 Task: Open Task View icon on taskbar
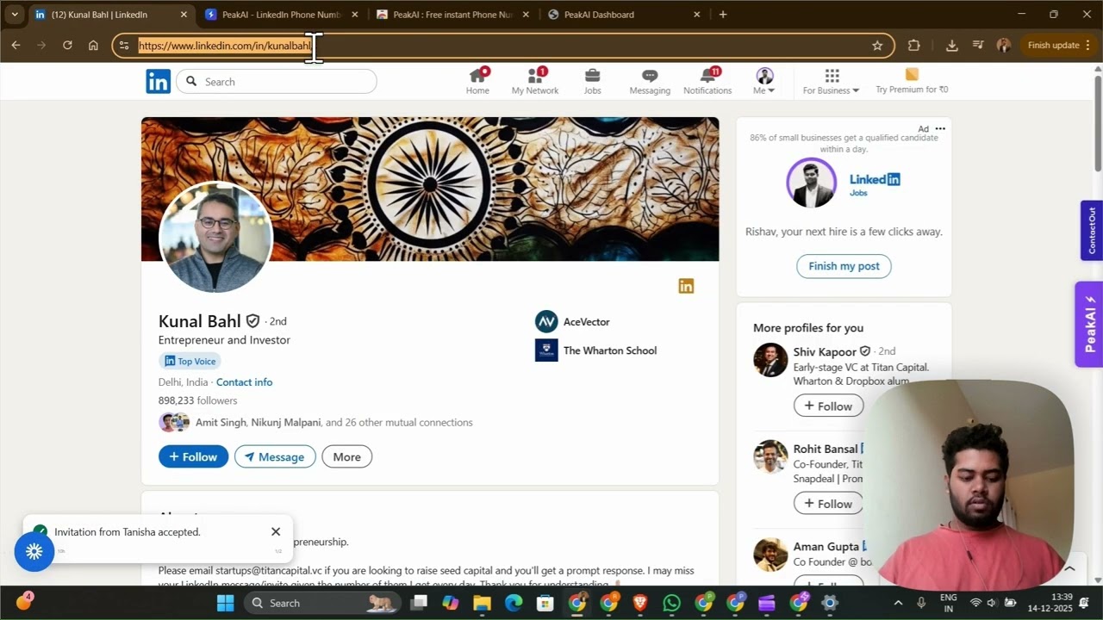click(419, 603)
